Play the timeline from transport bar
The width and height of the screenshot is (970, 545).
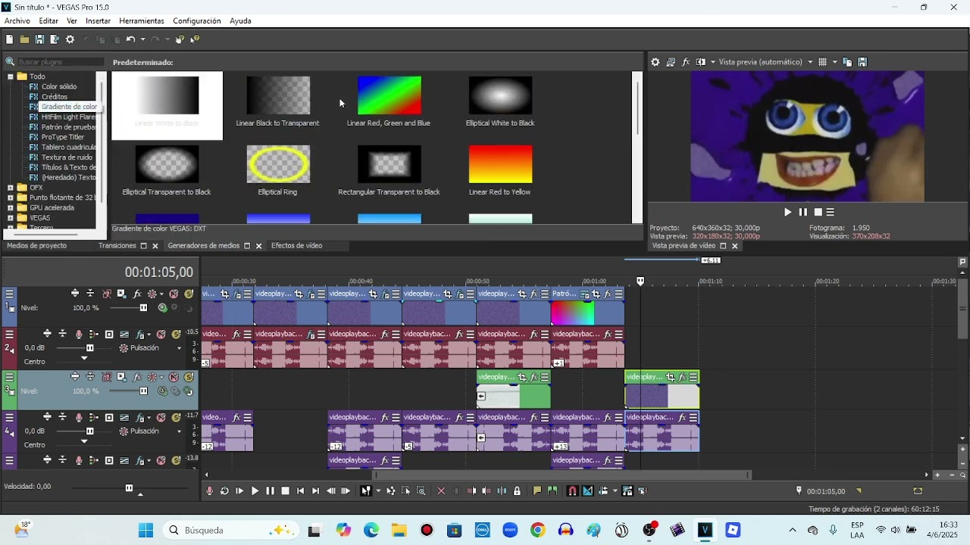click(x=255, y=491)
